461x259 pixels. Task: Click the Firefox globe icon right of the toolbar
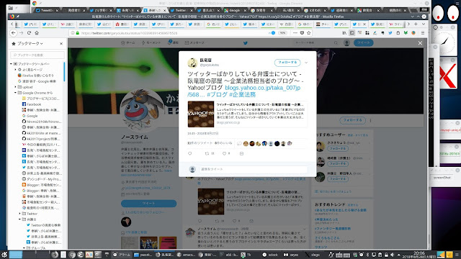pyautogui.click(x=413, y=33)
